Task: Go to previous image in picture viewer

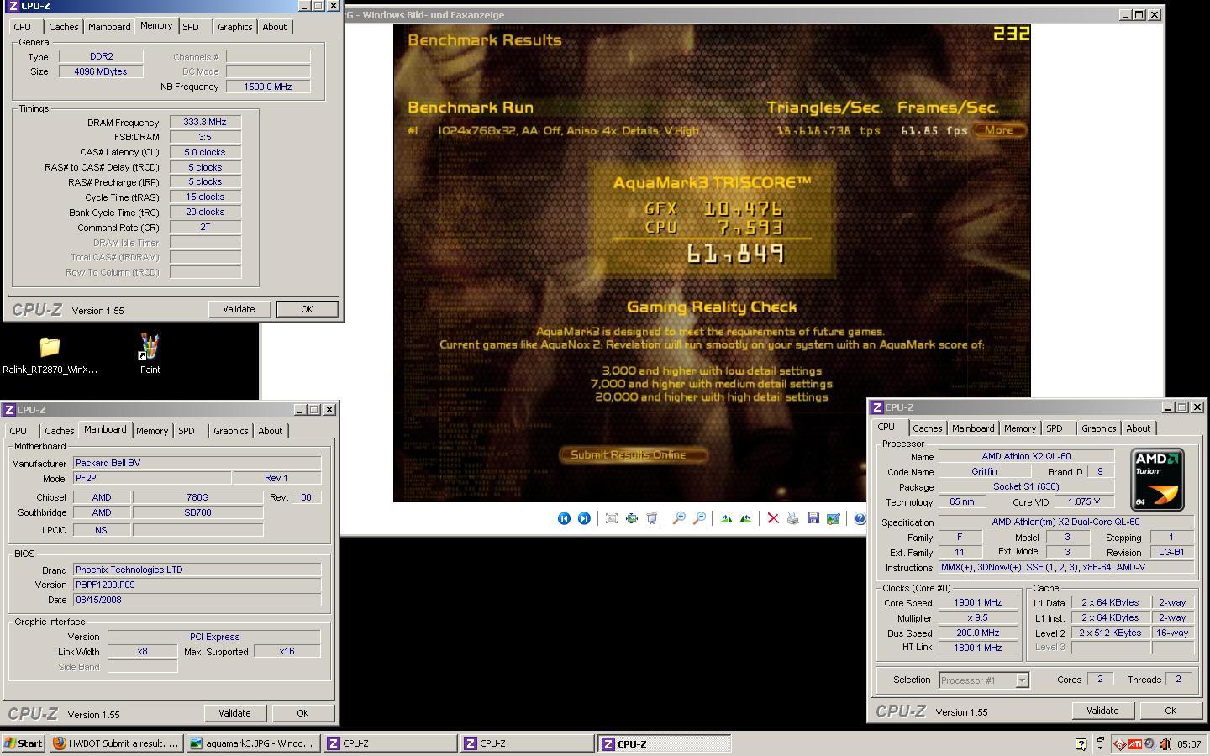Action: (564, 518)
